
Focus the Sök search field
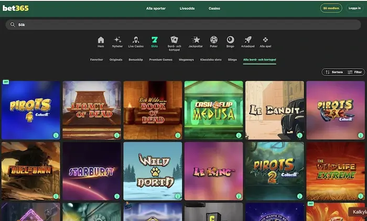pyautogui.click(x=183, y=25)
